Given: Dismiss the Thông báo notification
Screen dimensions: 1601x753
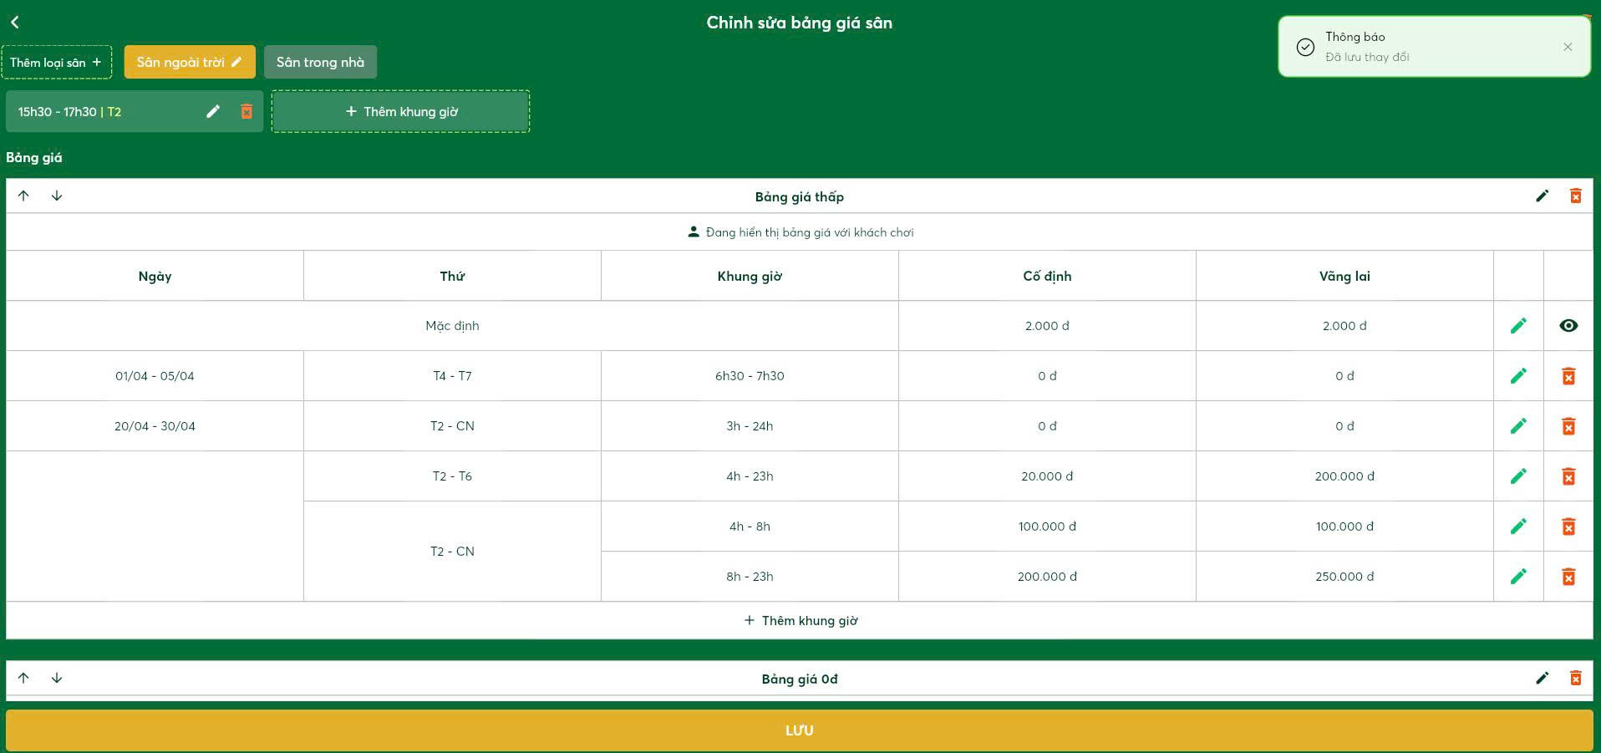Looking at the screenshot, I should tap(1568, 47).
